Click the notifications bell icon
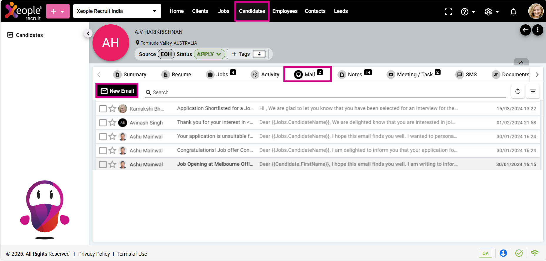 (x=513, y=12)
